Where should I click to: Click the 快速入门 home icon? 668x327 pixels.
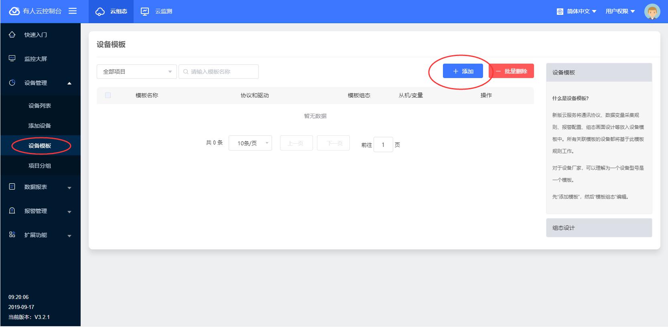coord(12,35)
